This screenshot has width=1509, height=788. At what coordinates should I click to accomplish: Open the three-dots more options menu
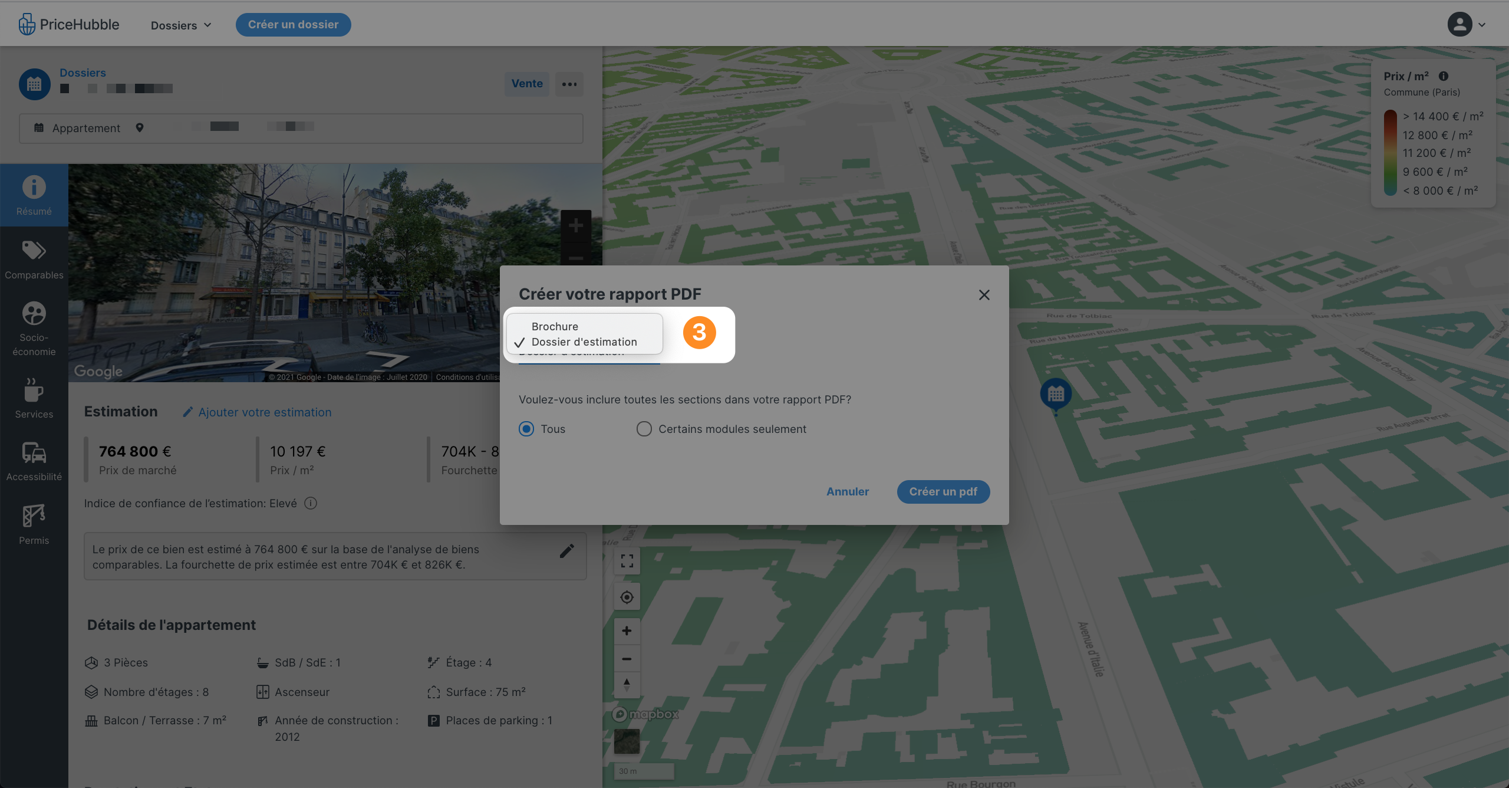coord(569,84)
